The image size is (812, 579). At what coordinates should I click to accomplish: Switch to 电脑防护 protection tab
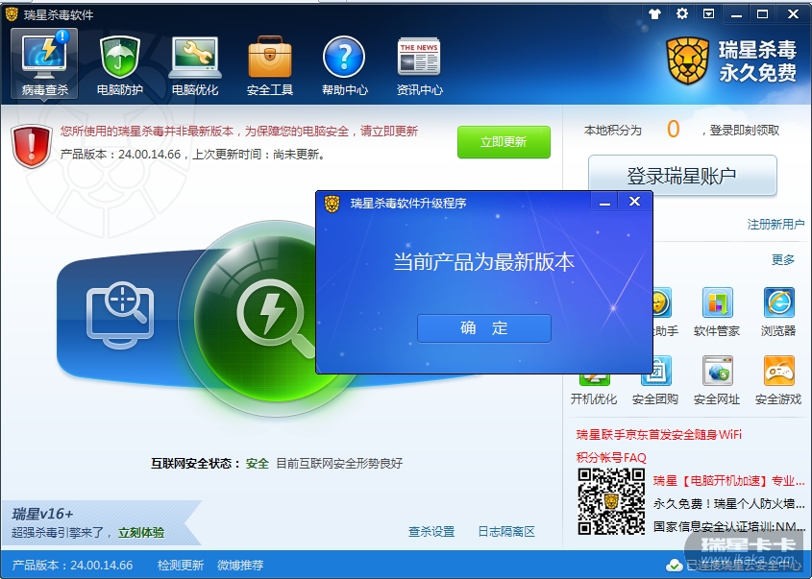point(119,64)
